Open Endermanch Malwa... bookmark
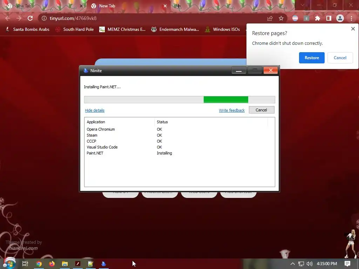This screenshot has height=269, width=359. (175, 29)
